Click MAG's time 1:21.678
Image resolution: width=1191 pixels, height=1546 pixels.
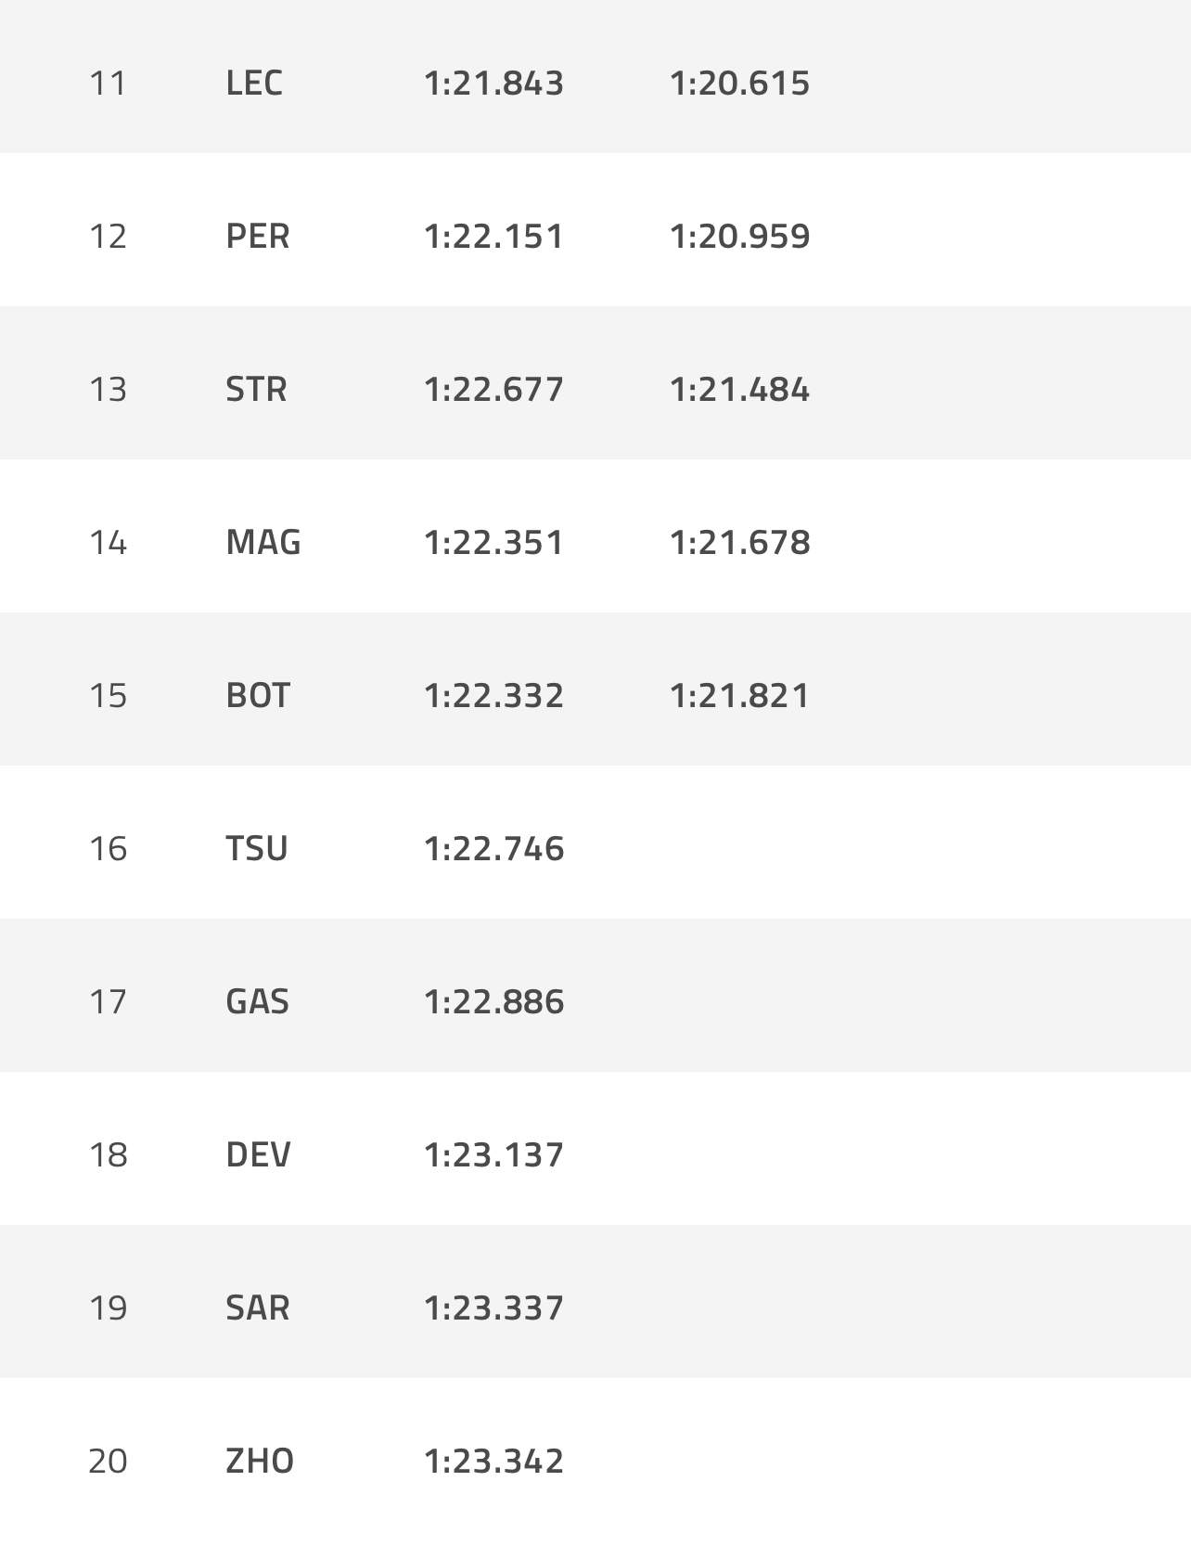pos(739,542)
